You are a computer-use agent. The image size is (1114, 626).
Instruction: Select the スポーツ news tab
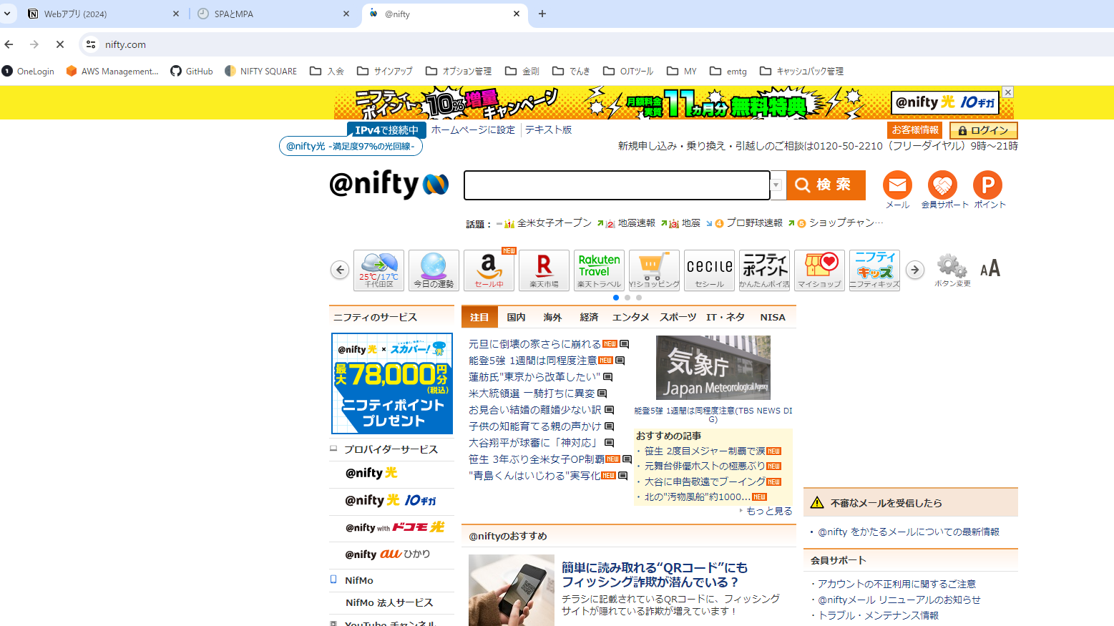pyautogui.click(x=678, y=317)
